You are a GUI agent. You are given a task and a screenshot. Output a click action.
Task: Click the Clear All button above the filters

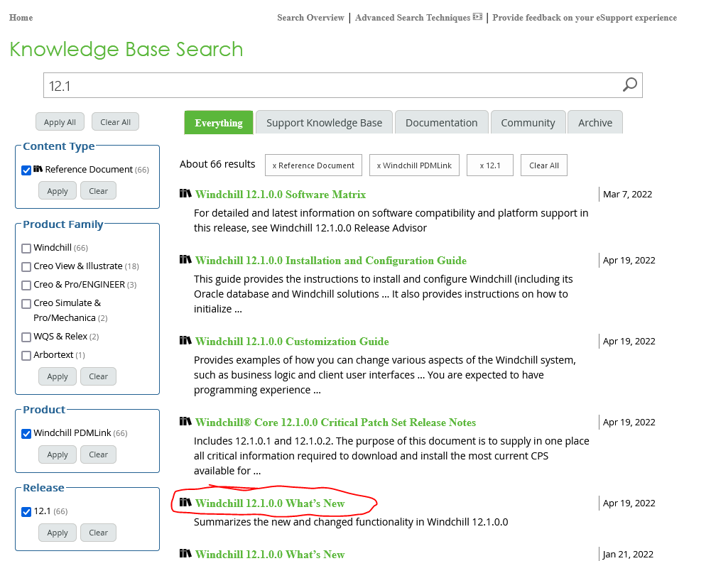coord(115,121)
